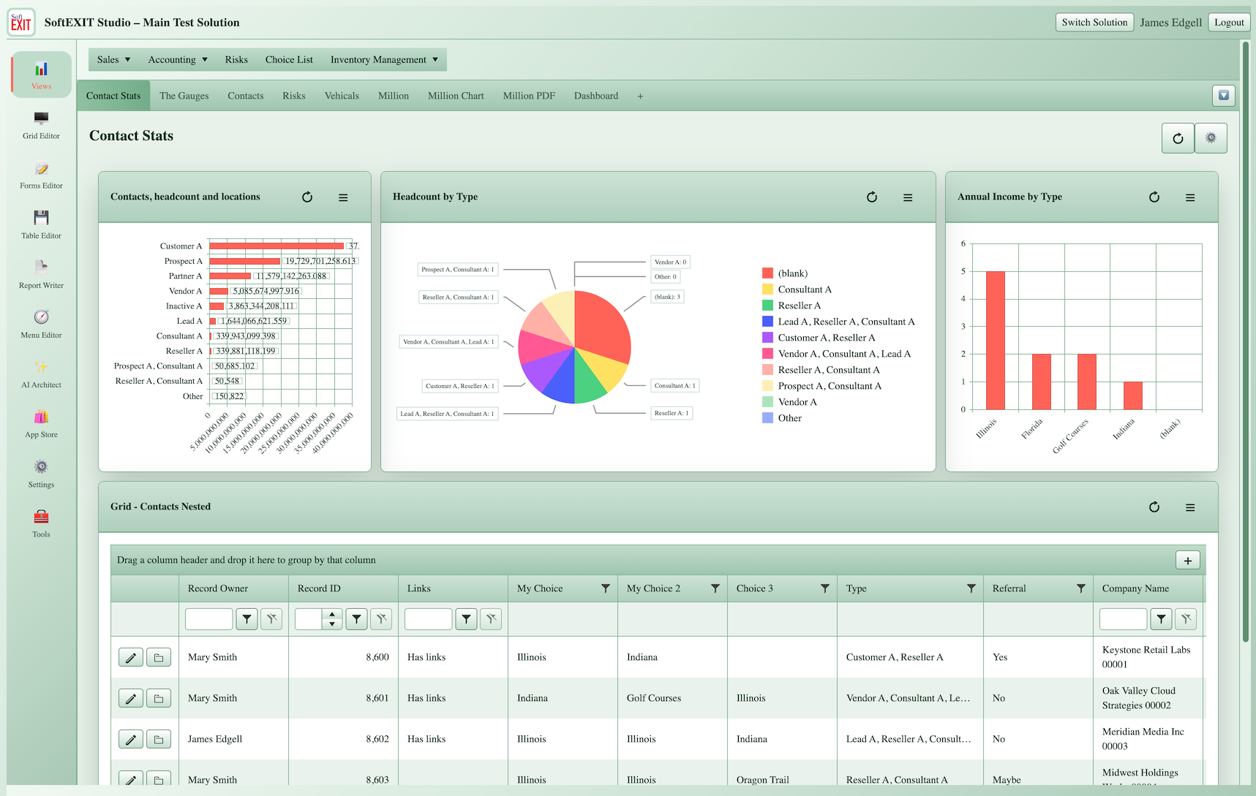Open the Tools section in sidebar
This screenshot has height=796, width=1256.
[41, 523]
